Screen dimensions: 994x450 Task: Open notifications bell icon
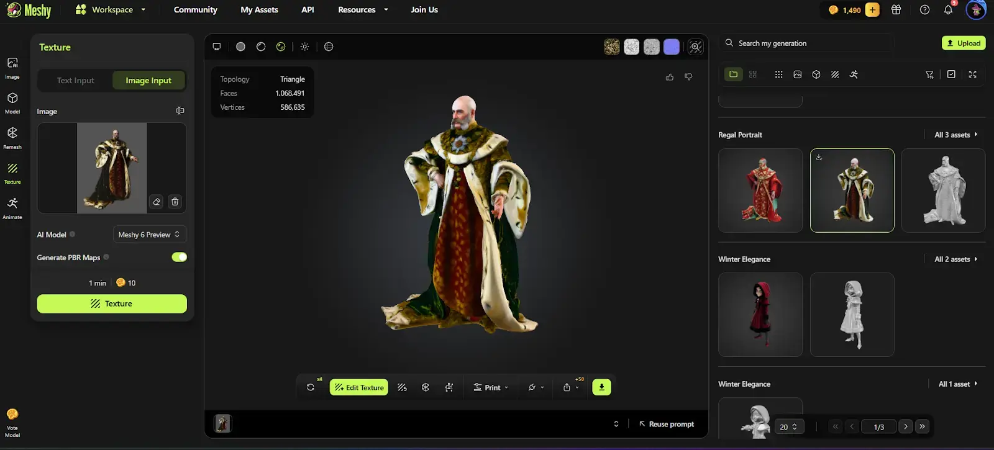point(948,9)
